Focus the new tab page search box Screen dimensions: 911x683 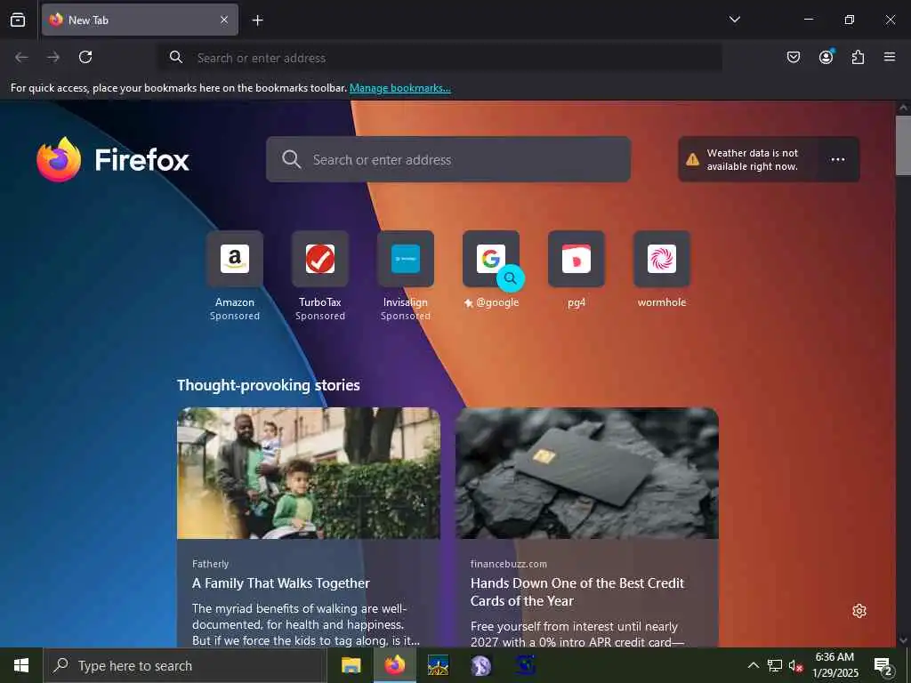(448, 159)
